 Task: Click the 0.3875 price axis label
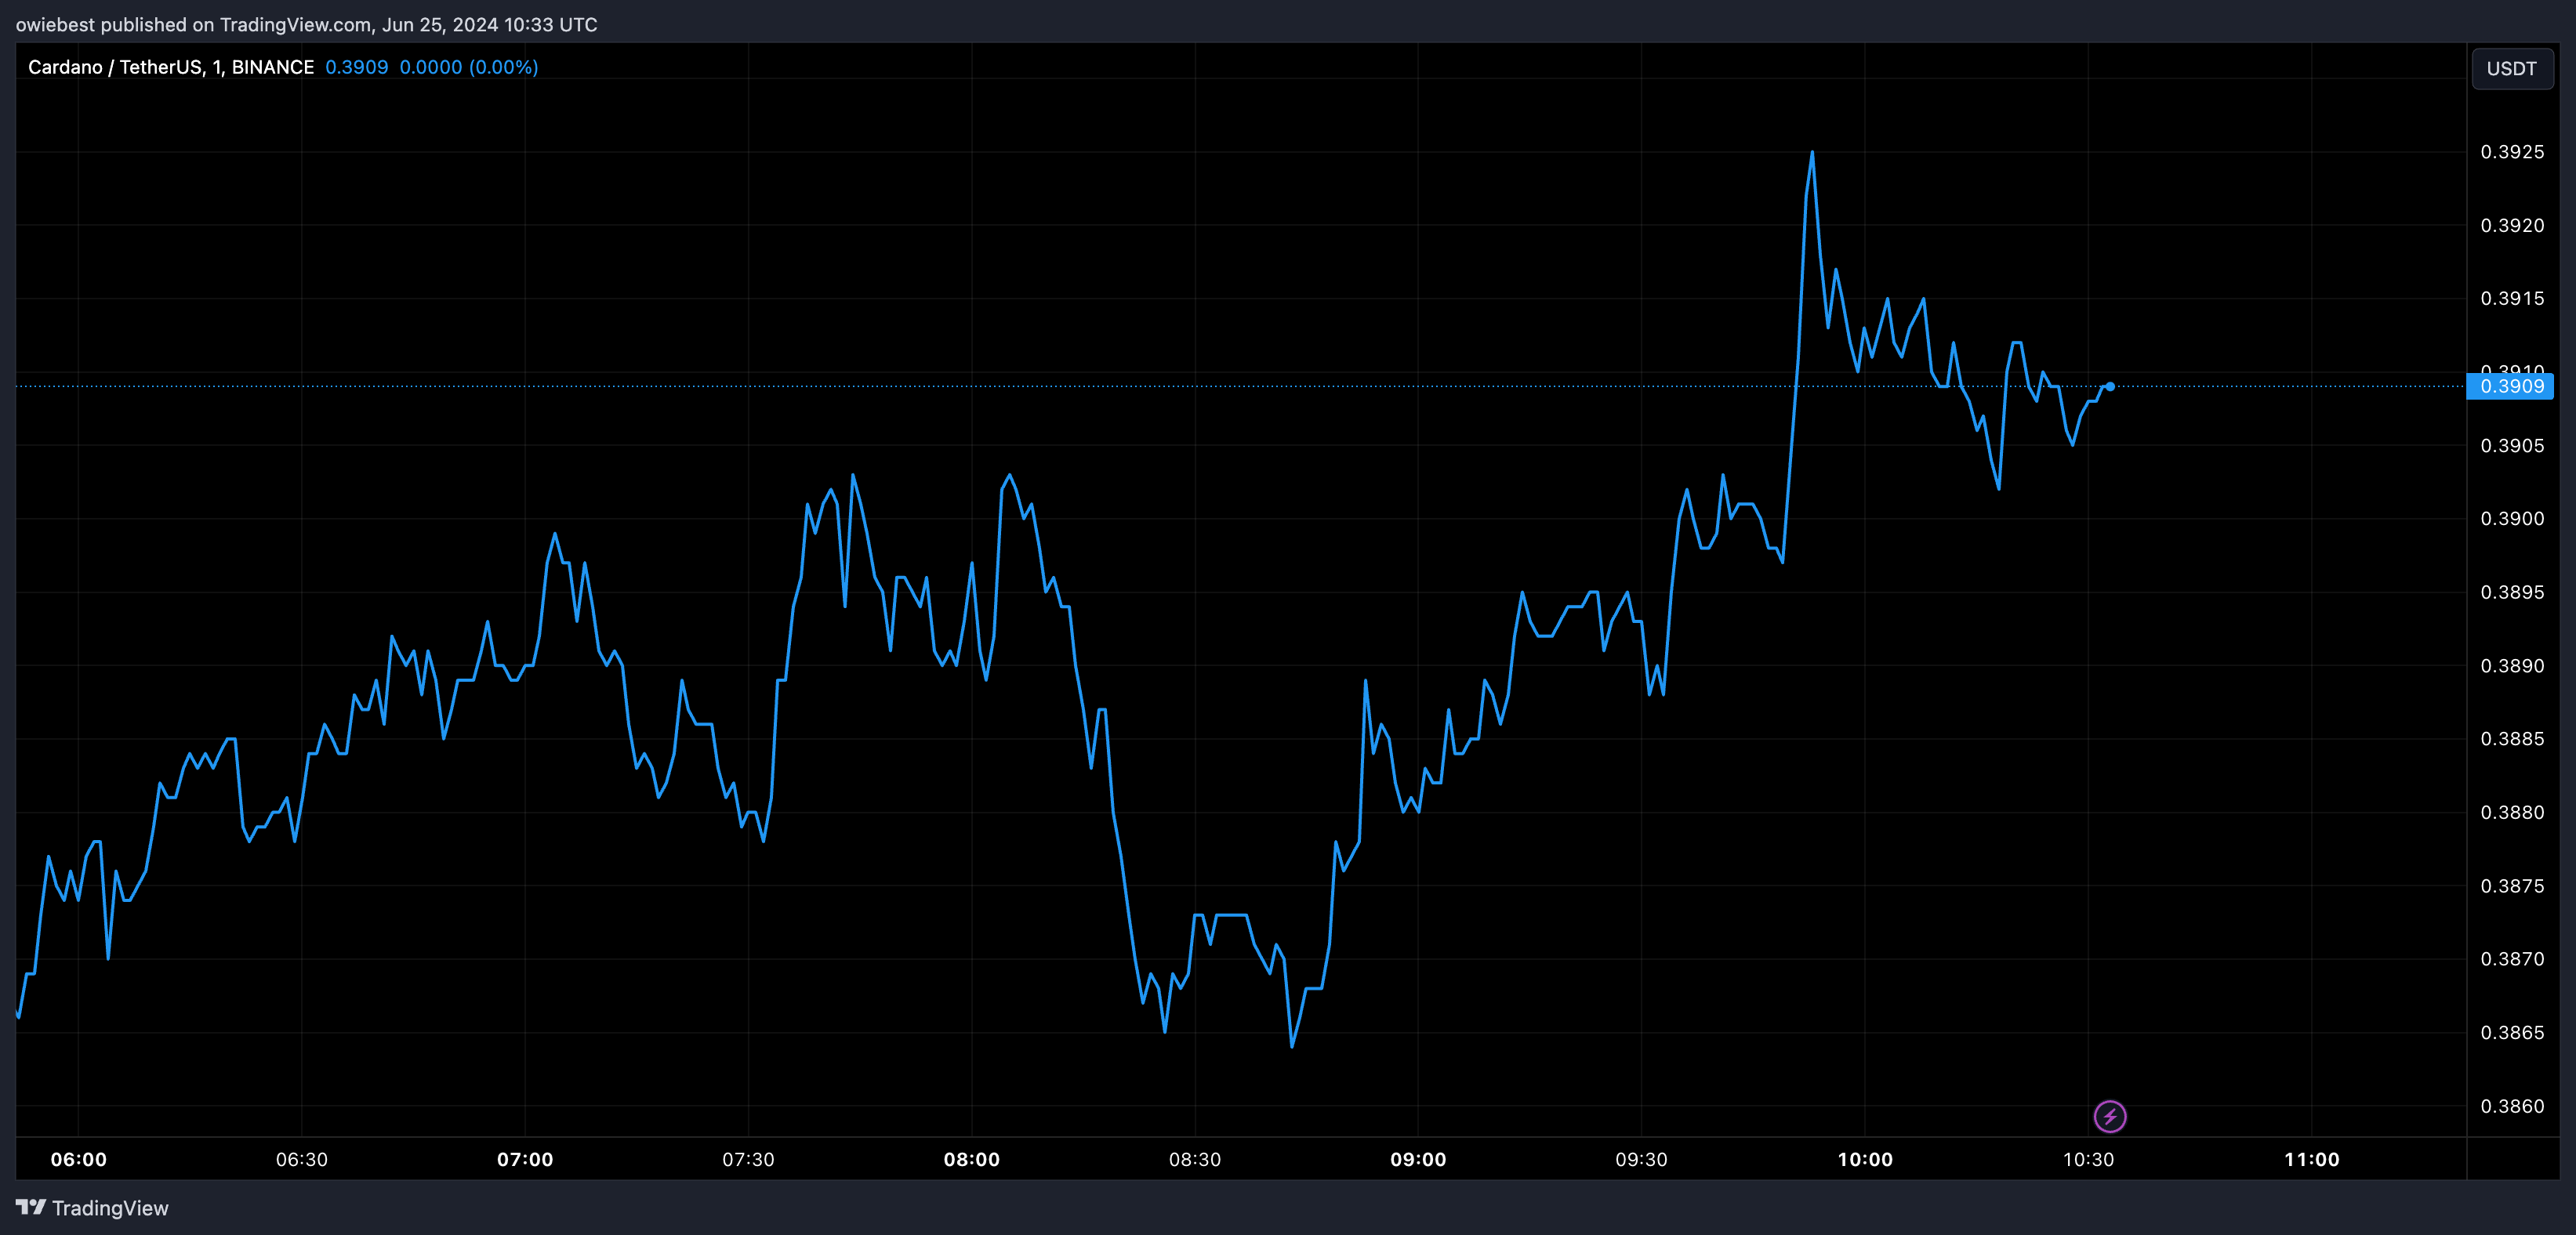pyautogui.click(x=2512, y=886)
